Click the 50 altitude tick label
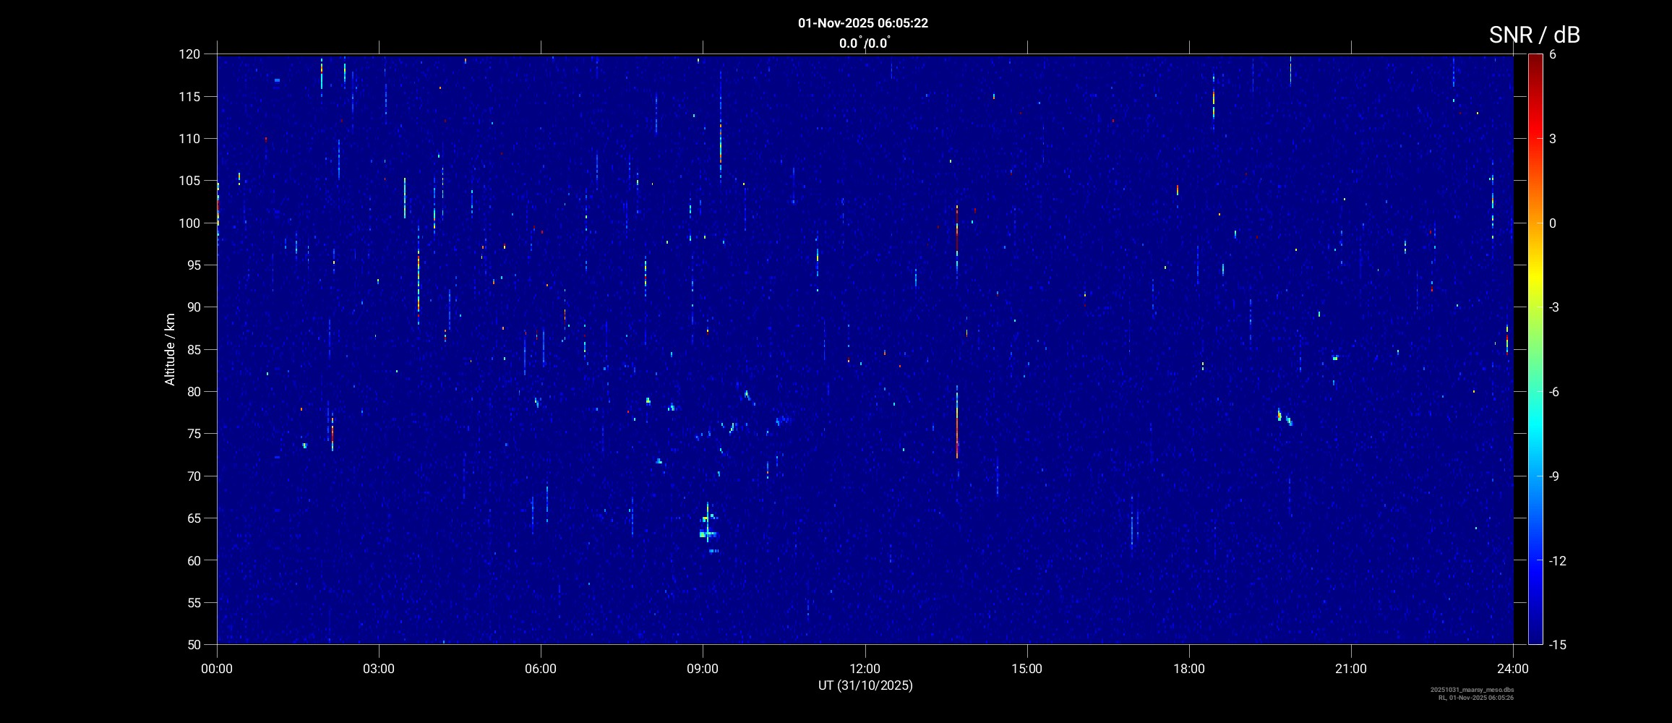Viewport: 1672px width, 723px height. (x=192, y=644)
